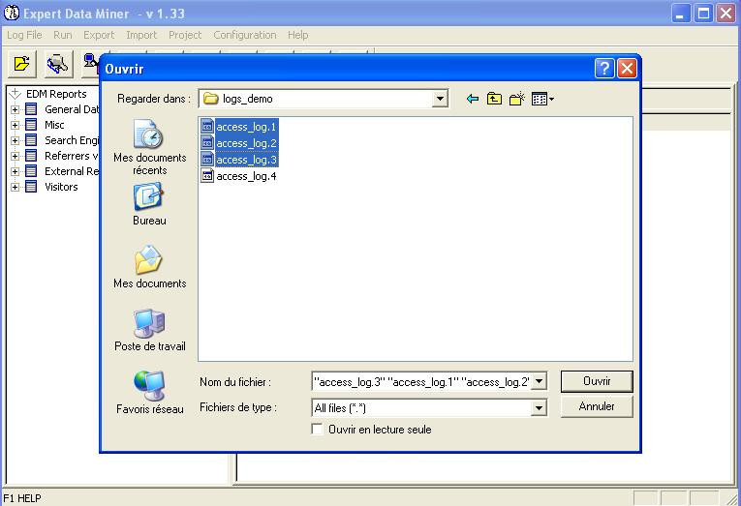
Task: Click the Search Engines report icon
Action: coord(31,140)
